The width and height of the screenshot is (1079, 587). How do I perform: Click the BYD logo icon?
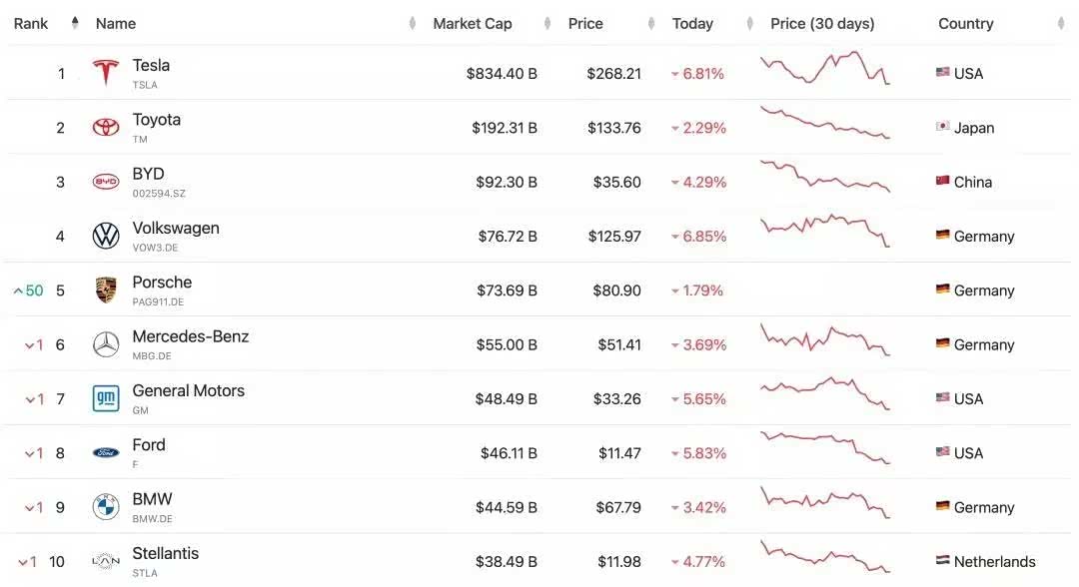(106, 182)
